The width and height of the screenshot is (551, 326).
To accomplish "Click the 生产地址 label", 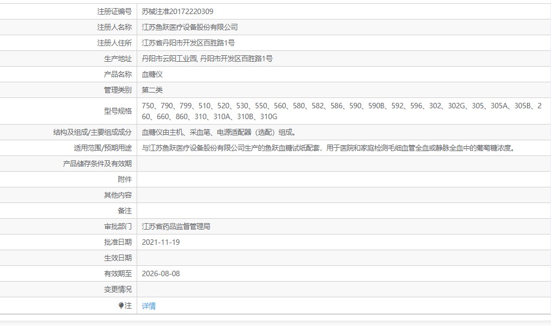I will 118,58.
